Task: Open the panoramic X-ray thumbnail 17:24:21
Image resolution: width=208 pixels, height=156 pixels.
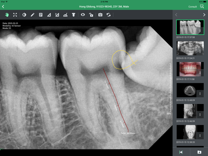Action: point(190,48)
